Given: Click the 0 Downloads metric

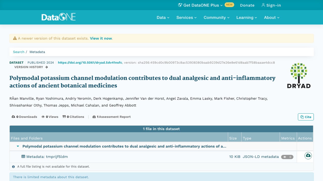Looking at the screenshot, I should (x=24, y=117).
